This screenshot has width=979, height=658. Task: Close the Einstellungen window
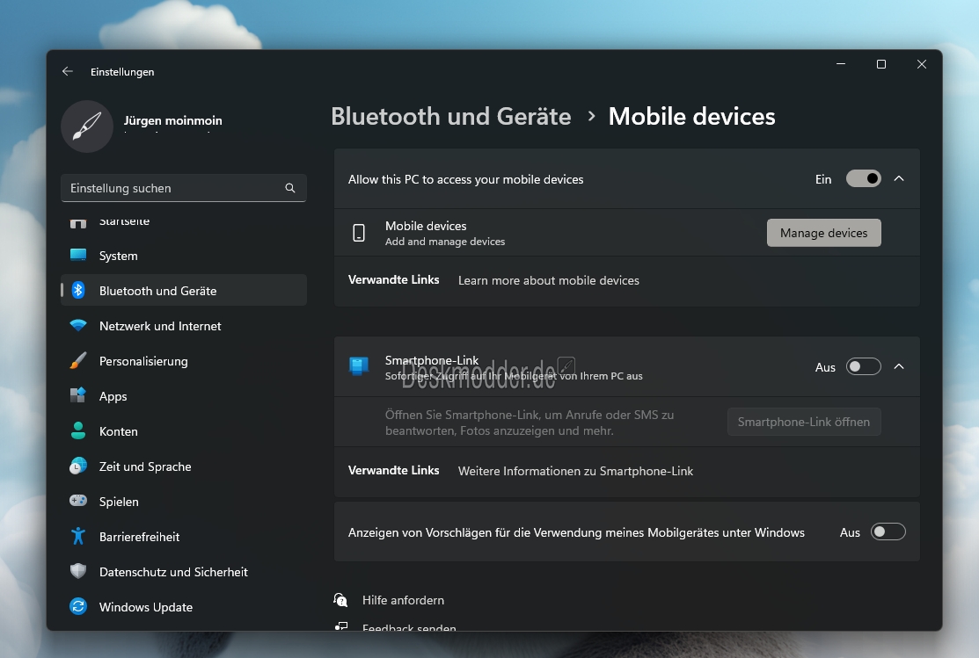click(x=922, y=64)
